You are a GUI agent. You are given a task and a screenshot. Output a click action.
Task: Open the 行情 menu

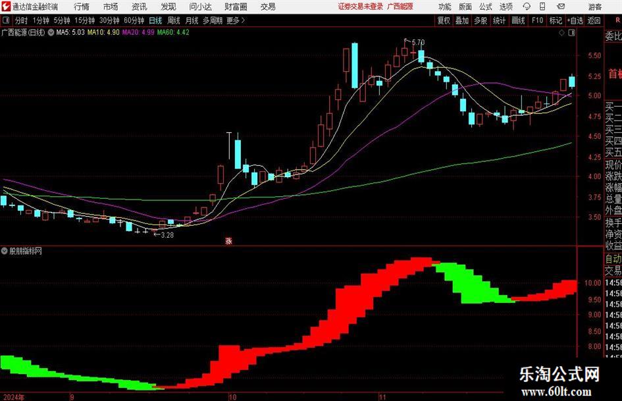pos(82,7)
